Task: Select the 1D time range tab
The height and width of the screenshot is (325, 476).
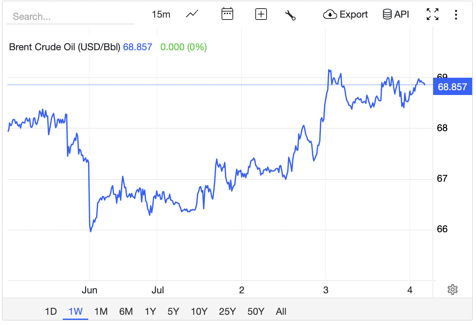Action: [51, 311]
